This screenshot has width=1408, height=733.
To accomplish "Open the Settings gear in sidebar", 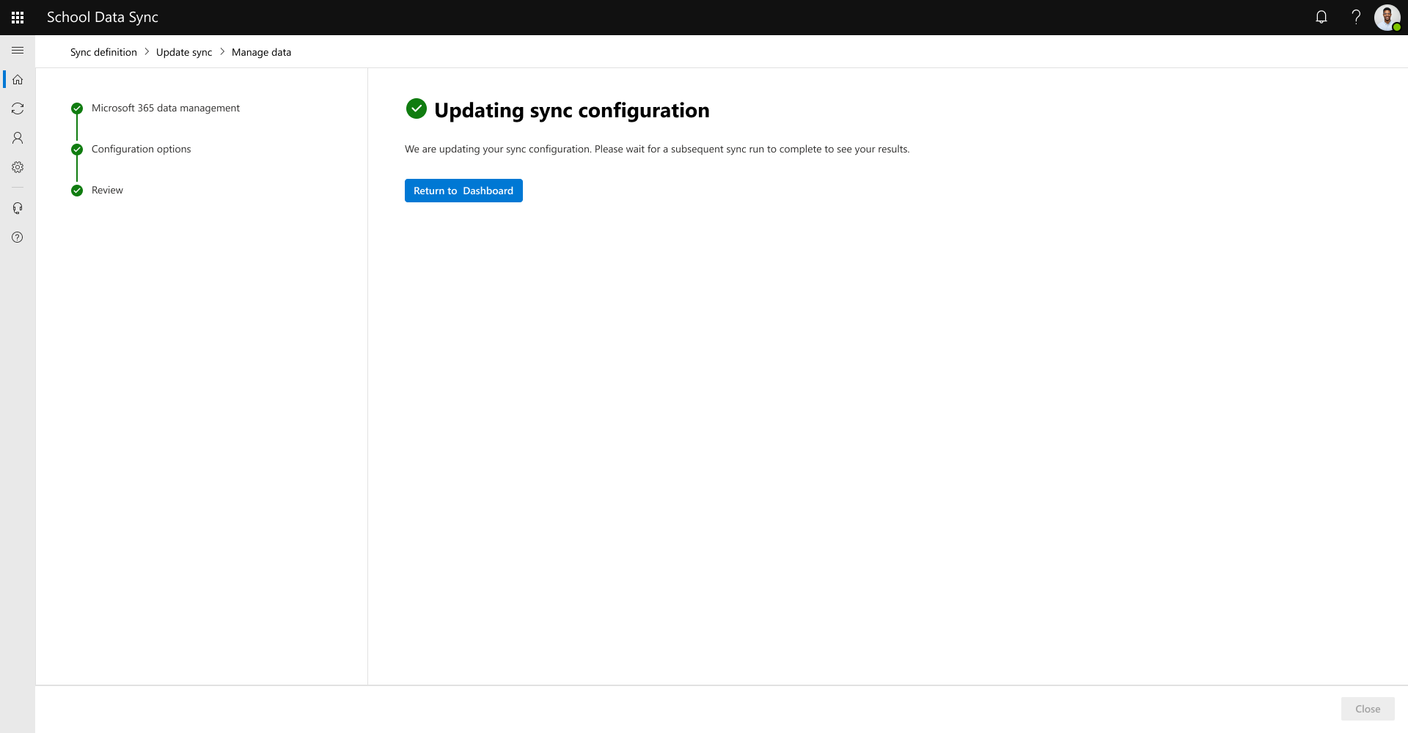I will (x=18, y=167).
